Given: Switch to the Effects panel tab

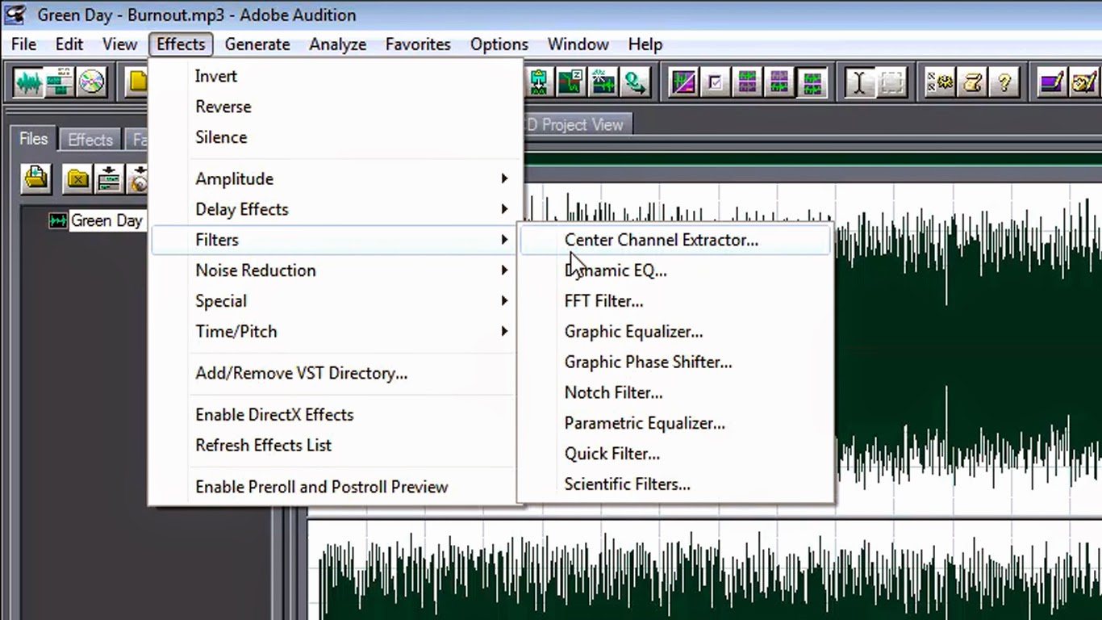Looking at the screenshot, I should (90, 140).
